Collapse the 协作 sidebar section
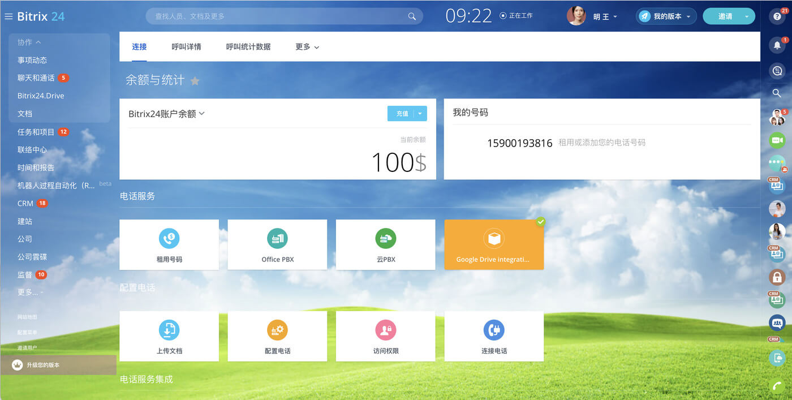Screen dimensions: 792x400 29,42
